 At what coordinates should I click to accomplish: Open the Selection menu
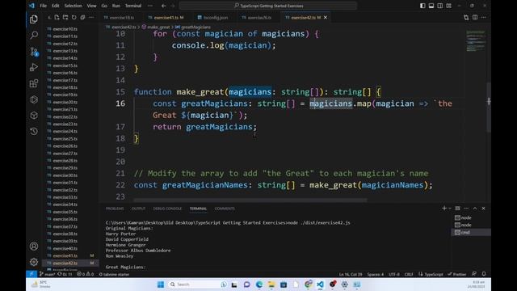73,6
